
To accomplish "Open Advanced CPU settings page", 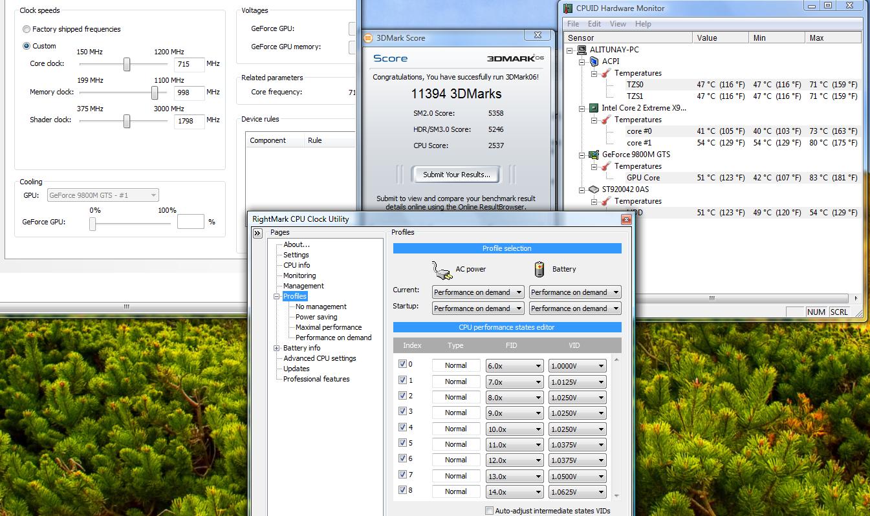I will coord(320,358).
